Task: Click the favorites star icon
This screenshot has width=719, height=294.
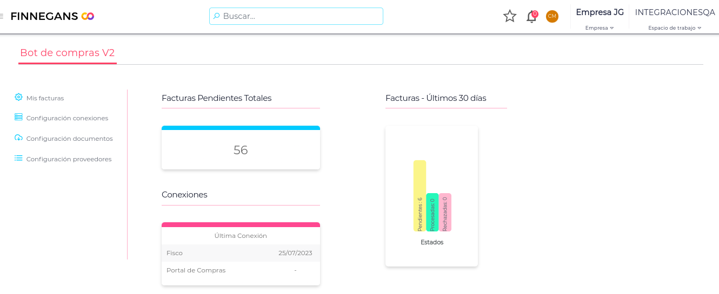Action: coord(510,16)
